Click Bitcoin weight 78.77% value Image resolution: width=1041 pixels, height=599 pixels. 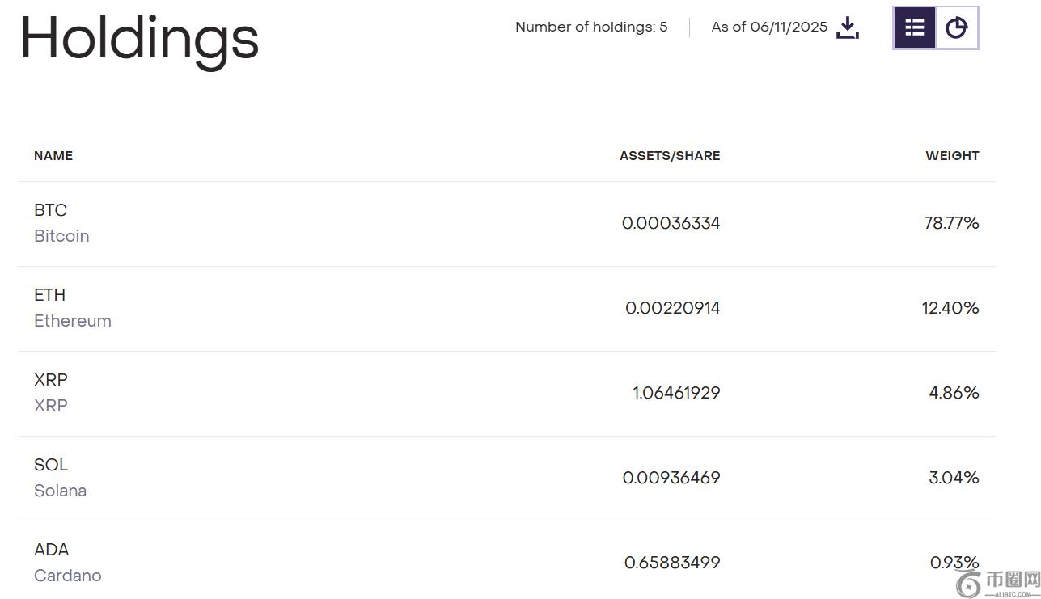click(x=951, y=223)
